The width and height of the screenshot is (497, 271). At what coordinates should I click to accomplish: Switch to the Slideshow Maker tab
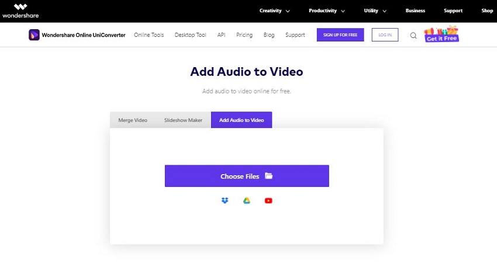click(183, 120)
